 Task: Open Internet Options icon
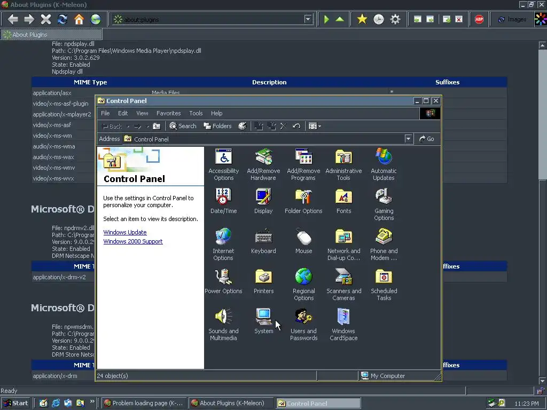[223, 245]
